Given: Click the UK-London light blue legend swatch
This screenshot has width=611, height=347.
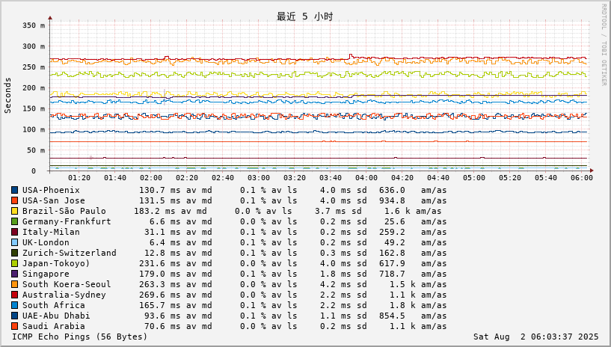Looking at the screenshot, I should [x=14, y=242].
